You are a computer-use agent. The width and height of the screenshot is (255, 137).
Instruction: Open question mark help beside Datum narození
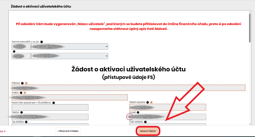152,102
